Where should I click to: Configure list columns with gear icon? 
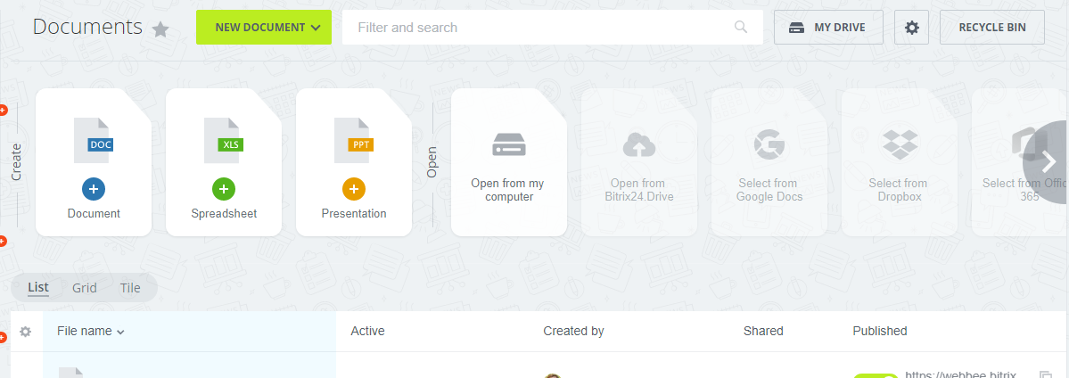pos(26,332)
